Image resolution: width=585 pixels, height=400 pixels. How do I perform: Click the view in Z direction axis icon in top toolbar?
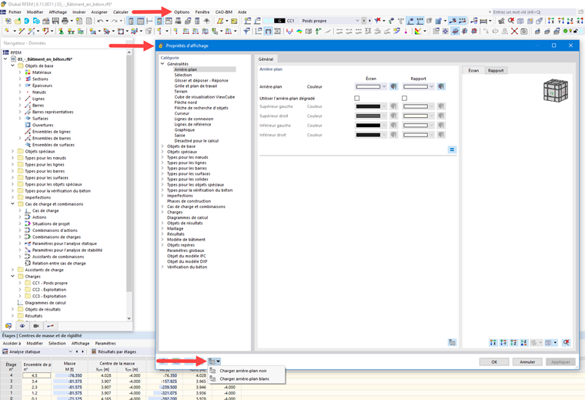click(570, 21)
